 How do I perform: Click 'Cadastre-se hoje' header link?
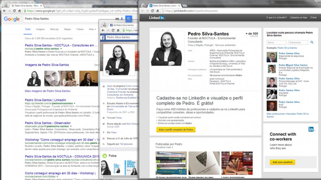298,17
